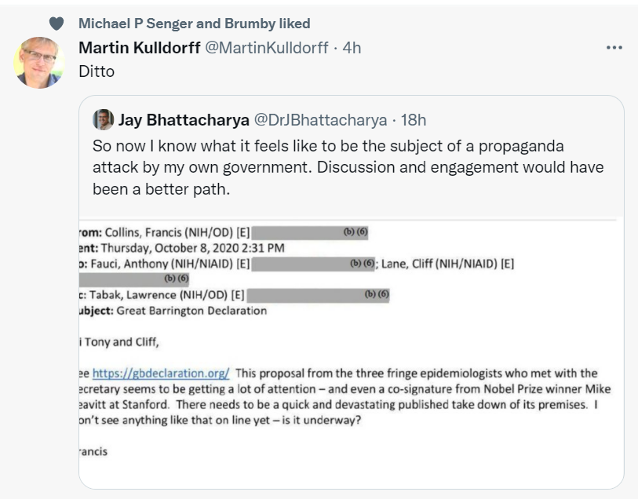Click Jay Bhattacharya's small avatar

[103, 119]
